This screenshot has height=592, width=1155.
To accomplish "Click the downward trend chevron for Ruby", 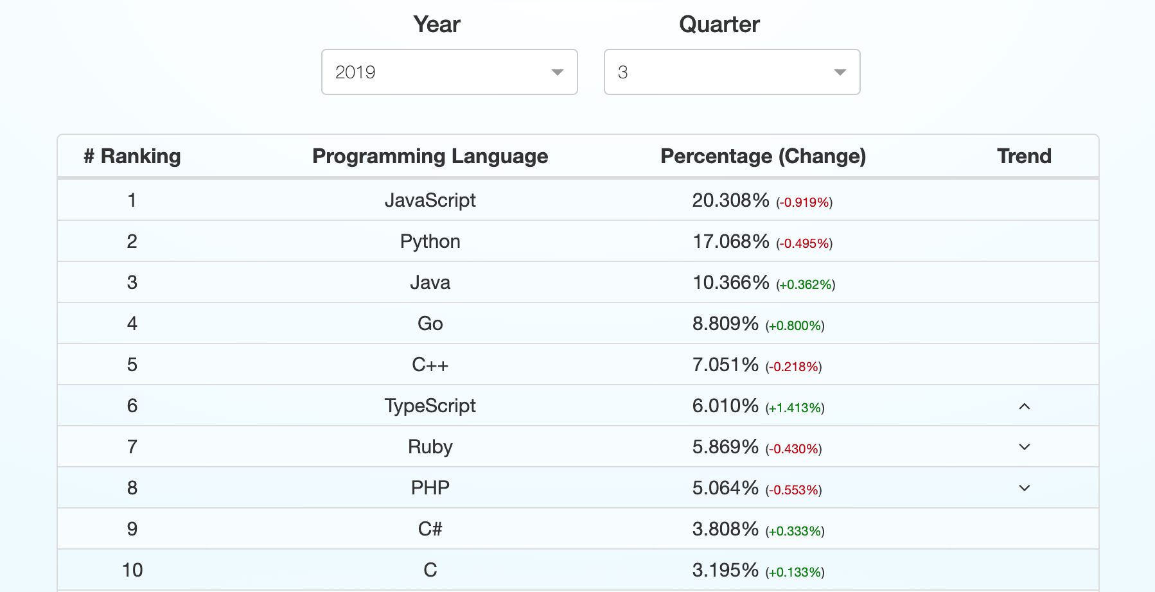I will (x=1024, y=447).
